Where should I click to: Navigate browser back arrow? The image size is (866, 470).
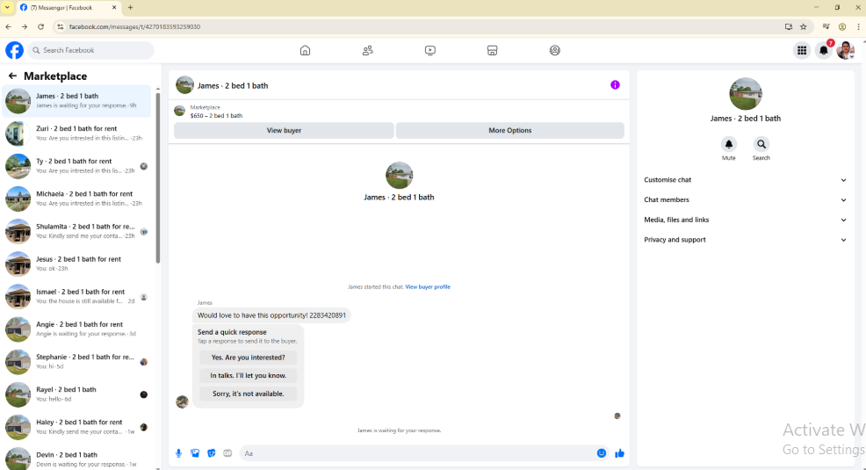(8, 26)
